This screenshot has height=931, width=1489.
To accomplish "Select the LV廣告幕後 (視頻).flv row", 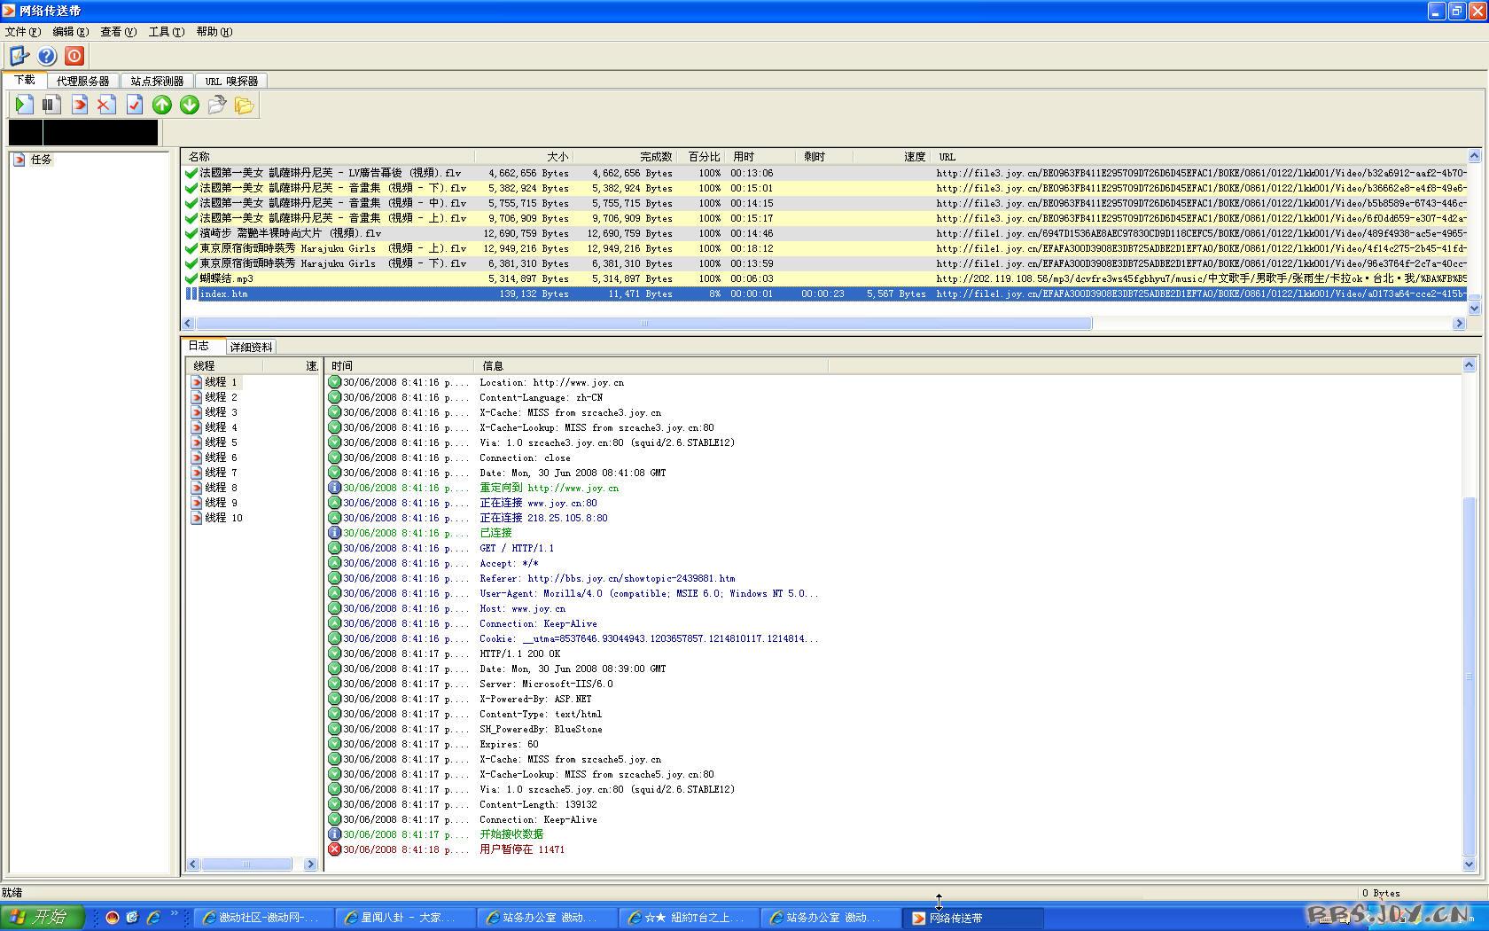I will pos(824,173).
